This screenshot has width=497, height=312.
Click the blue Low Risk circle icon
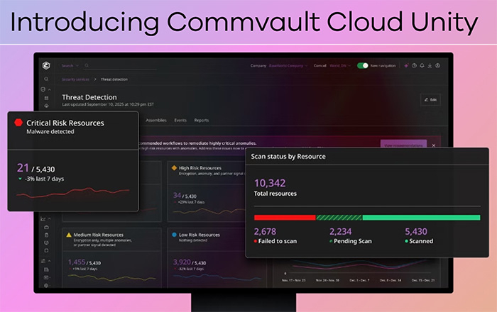pos(174,235)
